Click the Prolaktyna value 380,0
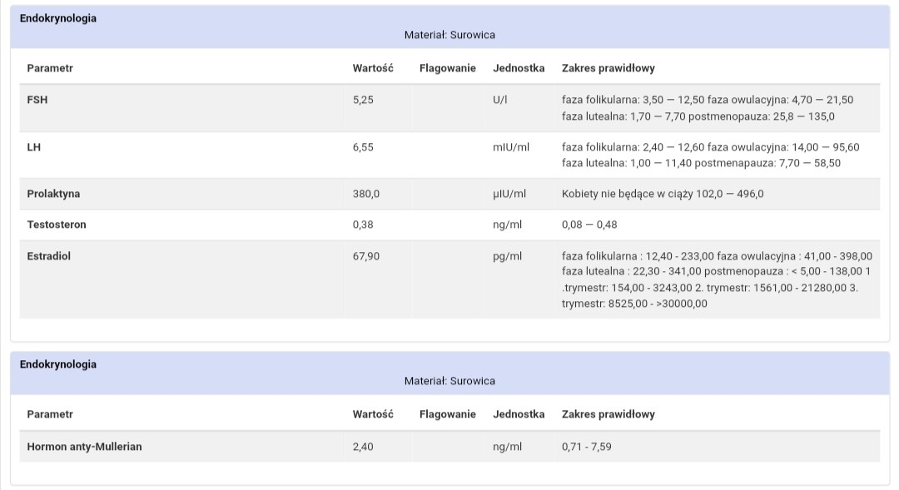The image size is (899, 490). click(366, 194)
